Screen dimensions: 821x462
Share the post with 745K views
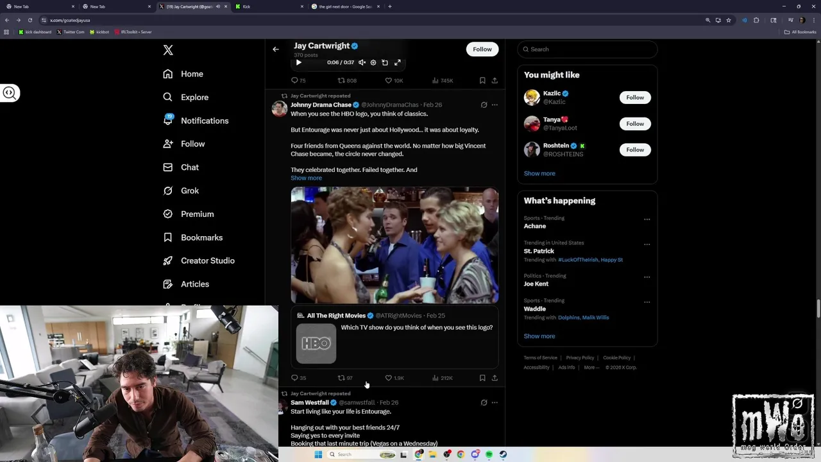coord(495,81)
